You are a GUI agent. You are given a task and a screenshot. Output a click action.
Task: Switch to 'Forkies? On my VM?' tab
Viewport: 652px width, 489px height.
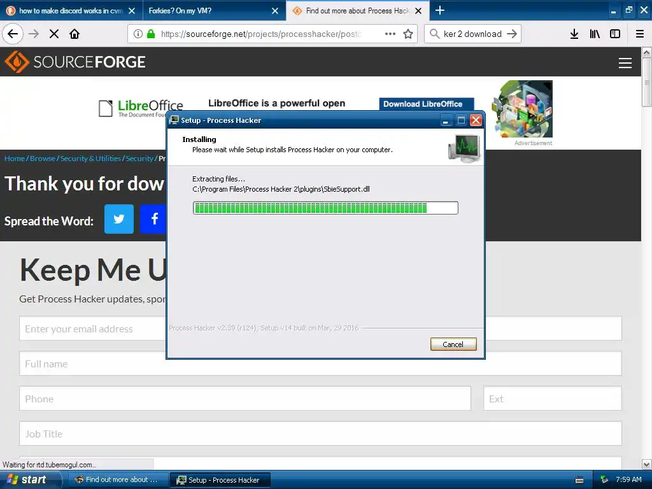click(214, 11)
